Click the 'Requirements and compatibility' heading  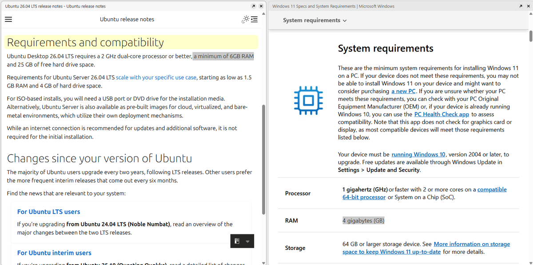(x=85, y=42)
